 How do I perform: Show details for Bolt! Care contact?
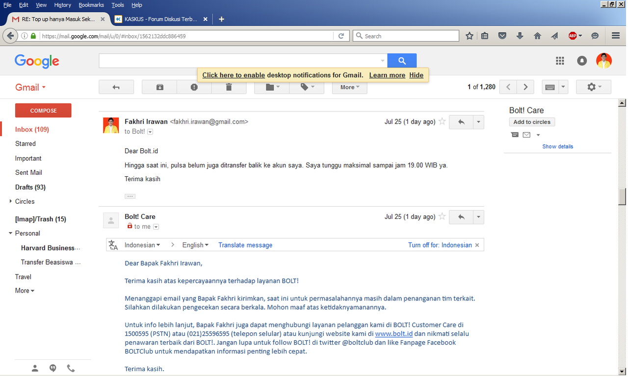(x=557, y=146)
